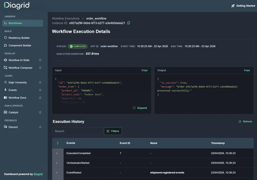
Task: Click execution duration 257.81ms value
Action: [92, 54]
